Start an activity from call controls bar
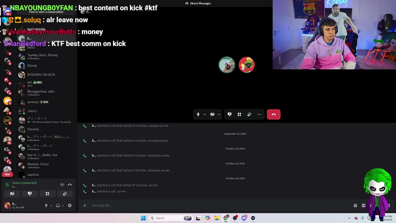This screenshot has height=223, width=396. coord(239,114)
